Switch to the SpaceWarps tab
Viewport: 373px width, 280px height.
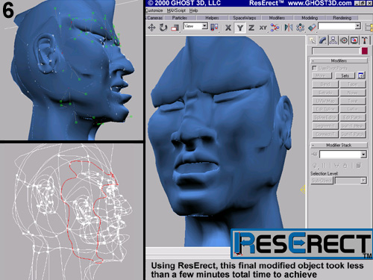click(x=244, y=18)
